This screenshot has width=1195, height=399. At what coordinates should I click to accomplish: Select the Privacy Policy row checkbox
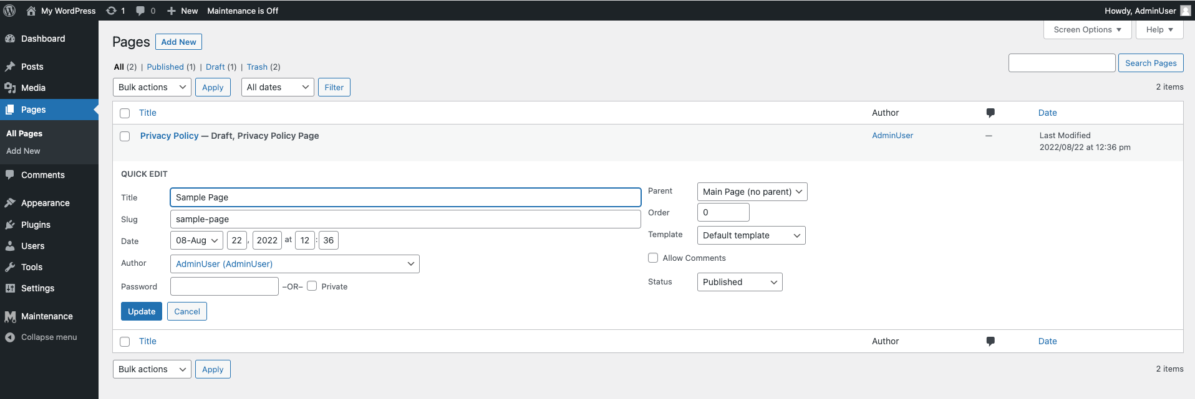coord(125,136)
